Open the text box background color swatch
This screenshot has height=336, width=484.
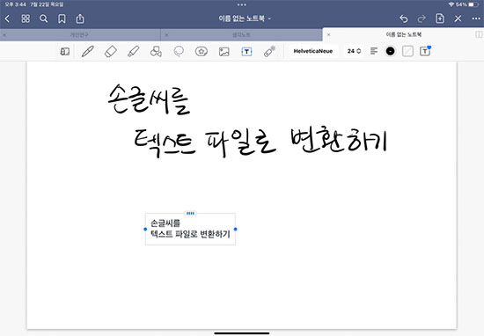click(x=407, y=51)
